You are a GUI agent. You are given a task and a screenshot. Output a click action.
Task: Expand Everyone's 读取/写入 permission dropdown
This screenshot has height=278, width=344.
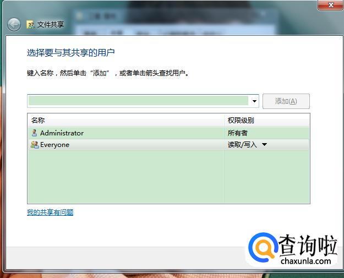[x=264, y=145]
